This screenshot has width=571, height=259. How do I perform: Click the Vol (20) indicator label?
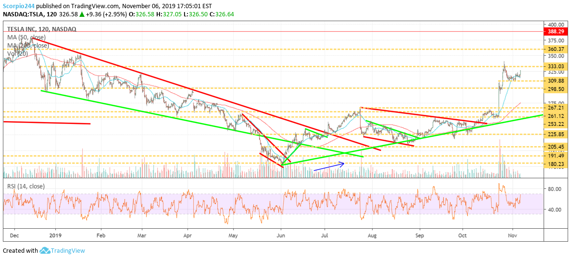tap(18, 53)
